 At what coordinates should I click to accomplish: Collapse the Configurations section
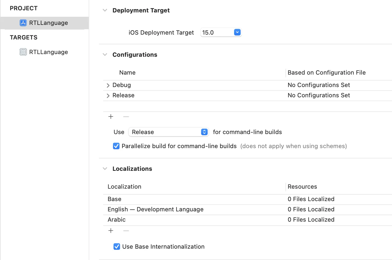pyautogui.click(x=105, y=55)
